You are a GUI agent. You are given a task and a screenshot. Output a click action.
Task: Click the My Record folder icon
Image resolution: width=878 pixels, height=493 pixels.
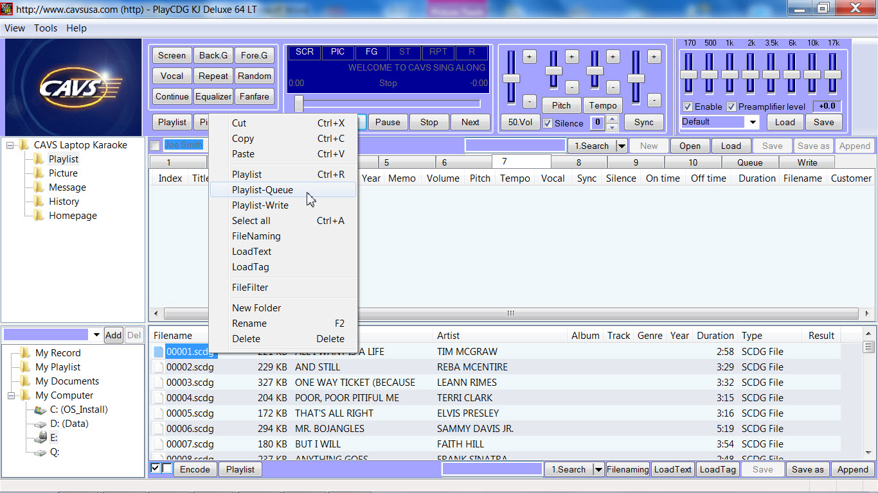26,353
